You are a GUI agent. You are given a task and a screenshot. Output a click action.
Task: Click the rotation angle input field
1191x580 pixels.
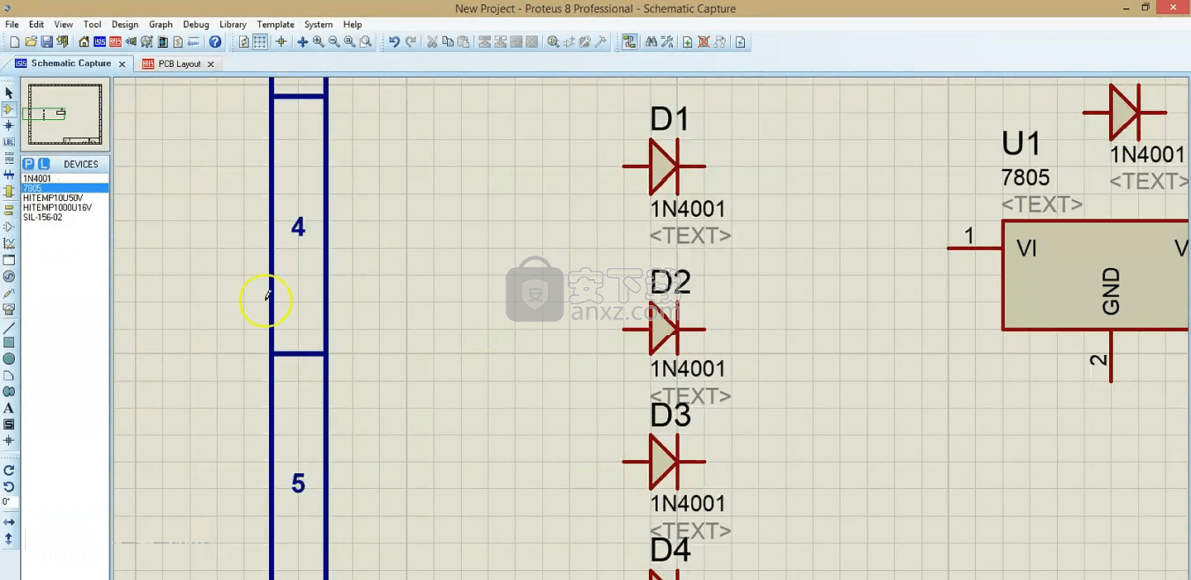coord(9,502)
